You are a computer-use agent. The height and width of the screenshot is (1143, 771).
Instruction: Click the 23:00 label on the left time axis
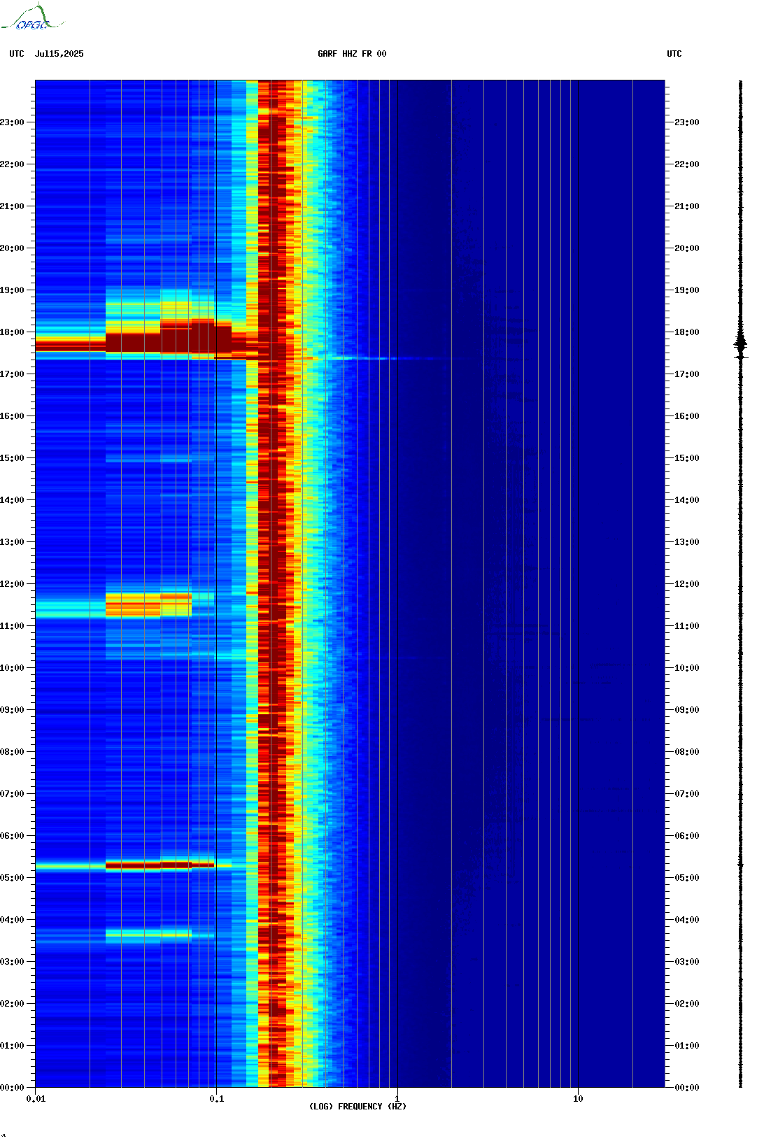[12, 122]
